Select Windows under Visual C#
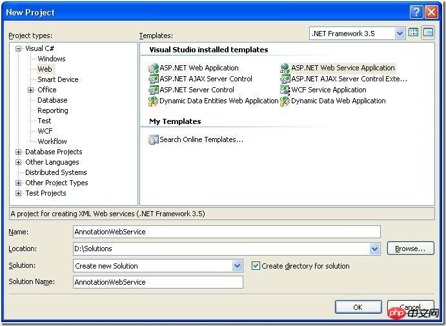The image size is (446, 326). (x=52, y=59)
